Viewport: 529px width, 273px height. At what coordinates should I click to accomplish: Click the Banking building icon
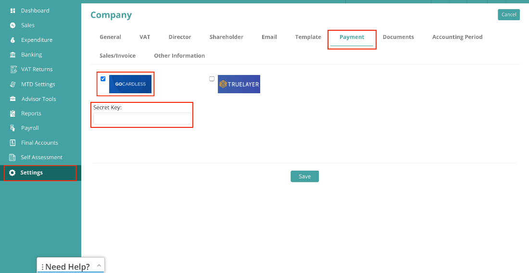tap(13, 55)
